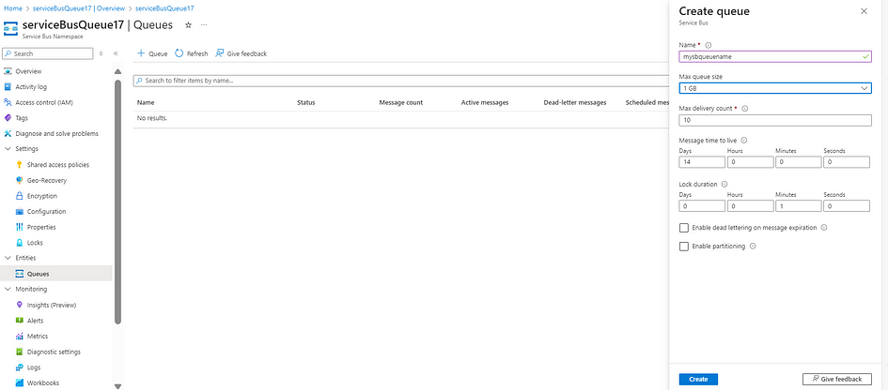Click the Service Bus namespace icon
Screen dimensions: 888x390
click(x=10, y=29)
